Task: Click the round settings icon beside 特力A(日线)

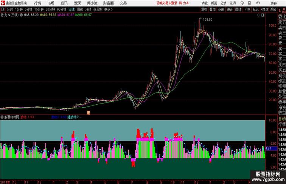Action: point(21,15)
